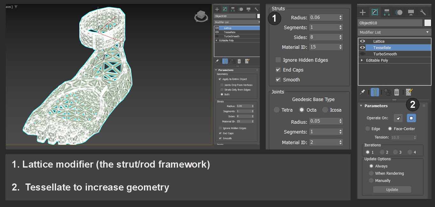This screenshot has height=207, width=435.
Task: Choose Icosa geodesic base type
Action: click(x=325, y=110)
